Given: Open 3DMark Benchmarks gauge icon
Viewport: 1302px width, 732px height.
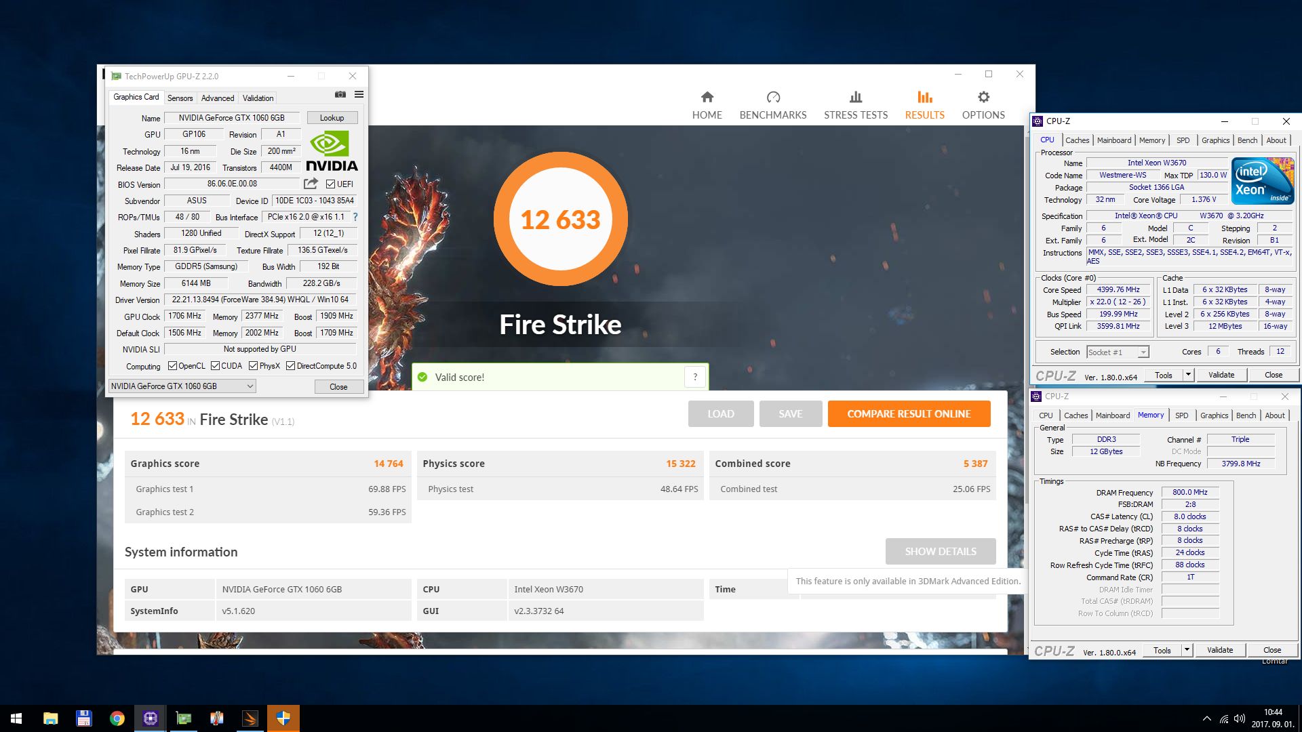Looking at the screenshot, I should coord(773,98).
